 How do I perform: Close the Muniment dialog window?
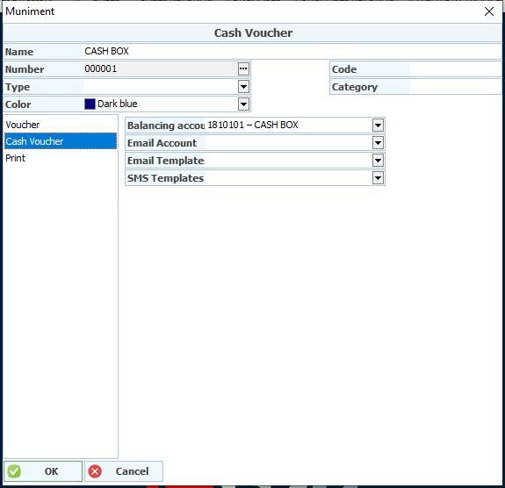pos(489,11)
